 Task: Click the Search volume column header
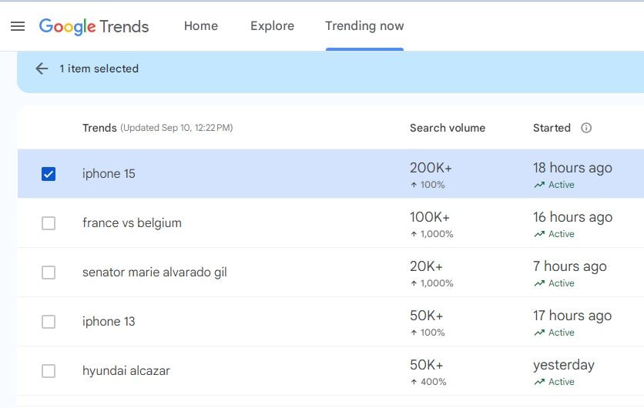click(447, 128)
